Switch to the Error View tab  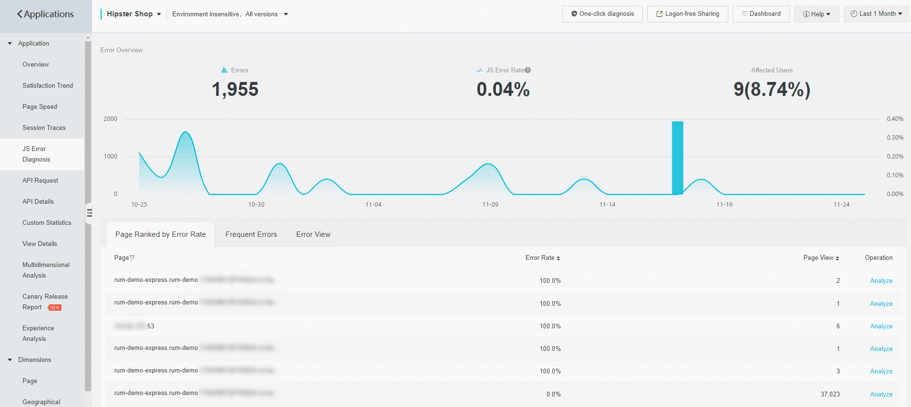(313, 234)
